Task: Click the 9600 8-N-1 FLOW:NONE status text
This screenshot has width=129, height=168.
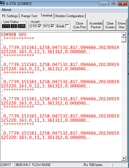Action: coord(33,165)
